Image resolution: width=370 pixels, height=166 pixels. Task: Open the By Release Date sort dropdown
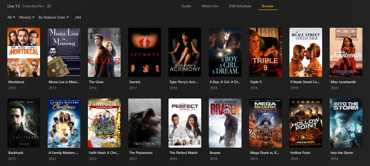[54, 17]
